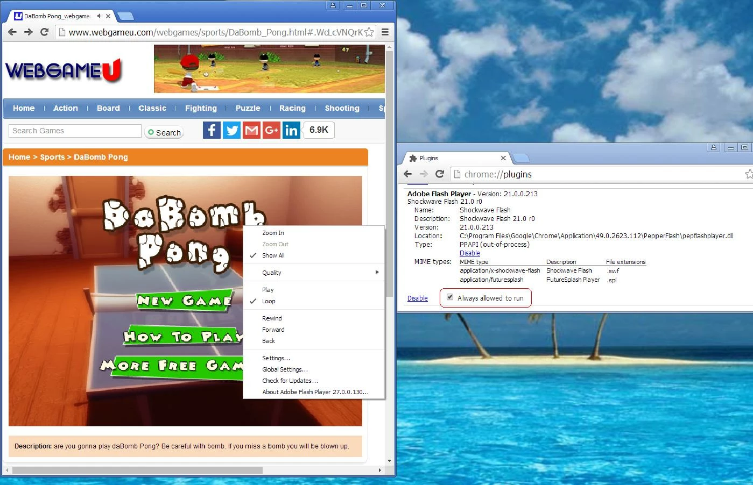Click scroll-right arrow on horizontal scrollbar

click(380, 470)
